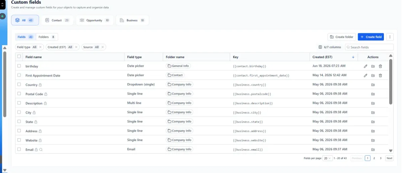Click page 1 in pagination
This screenshot has height=173, width=402.
click(x=367, y=158)
